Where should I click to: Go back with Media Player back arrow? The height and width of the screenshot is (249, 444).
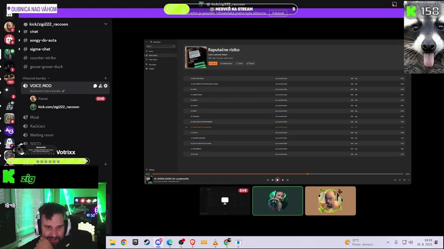(x=146, y=42)
